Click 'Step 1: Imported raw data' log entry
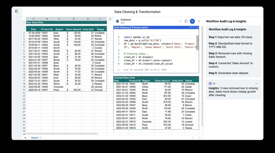Image resolution: width=275 pixels, height=153 pixels. point(231,37)
